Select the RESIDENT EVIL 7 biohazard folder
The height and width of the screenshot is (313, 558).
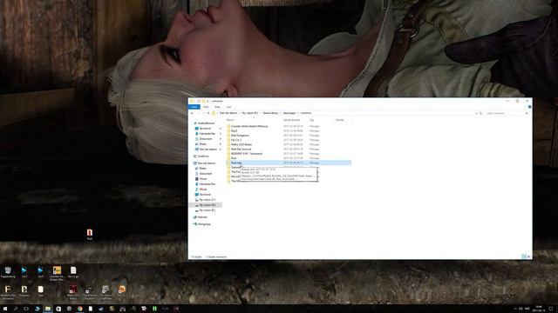point(246,154)
